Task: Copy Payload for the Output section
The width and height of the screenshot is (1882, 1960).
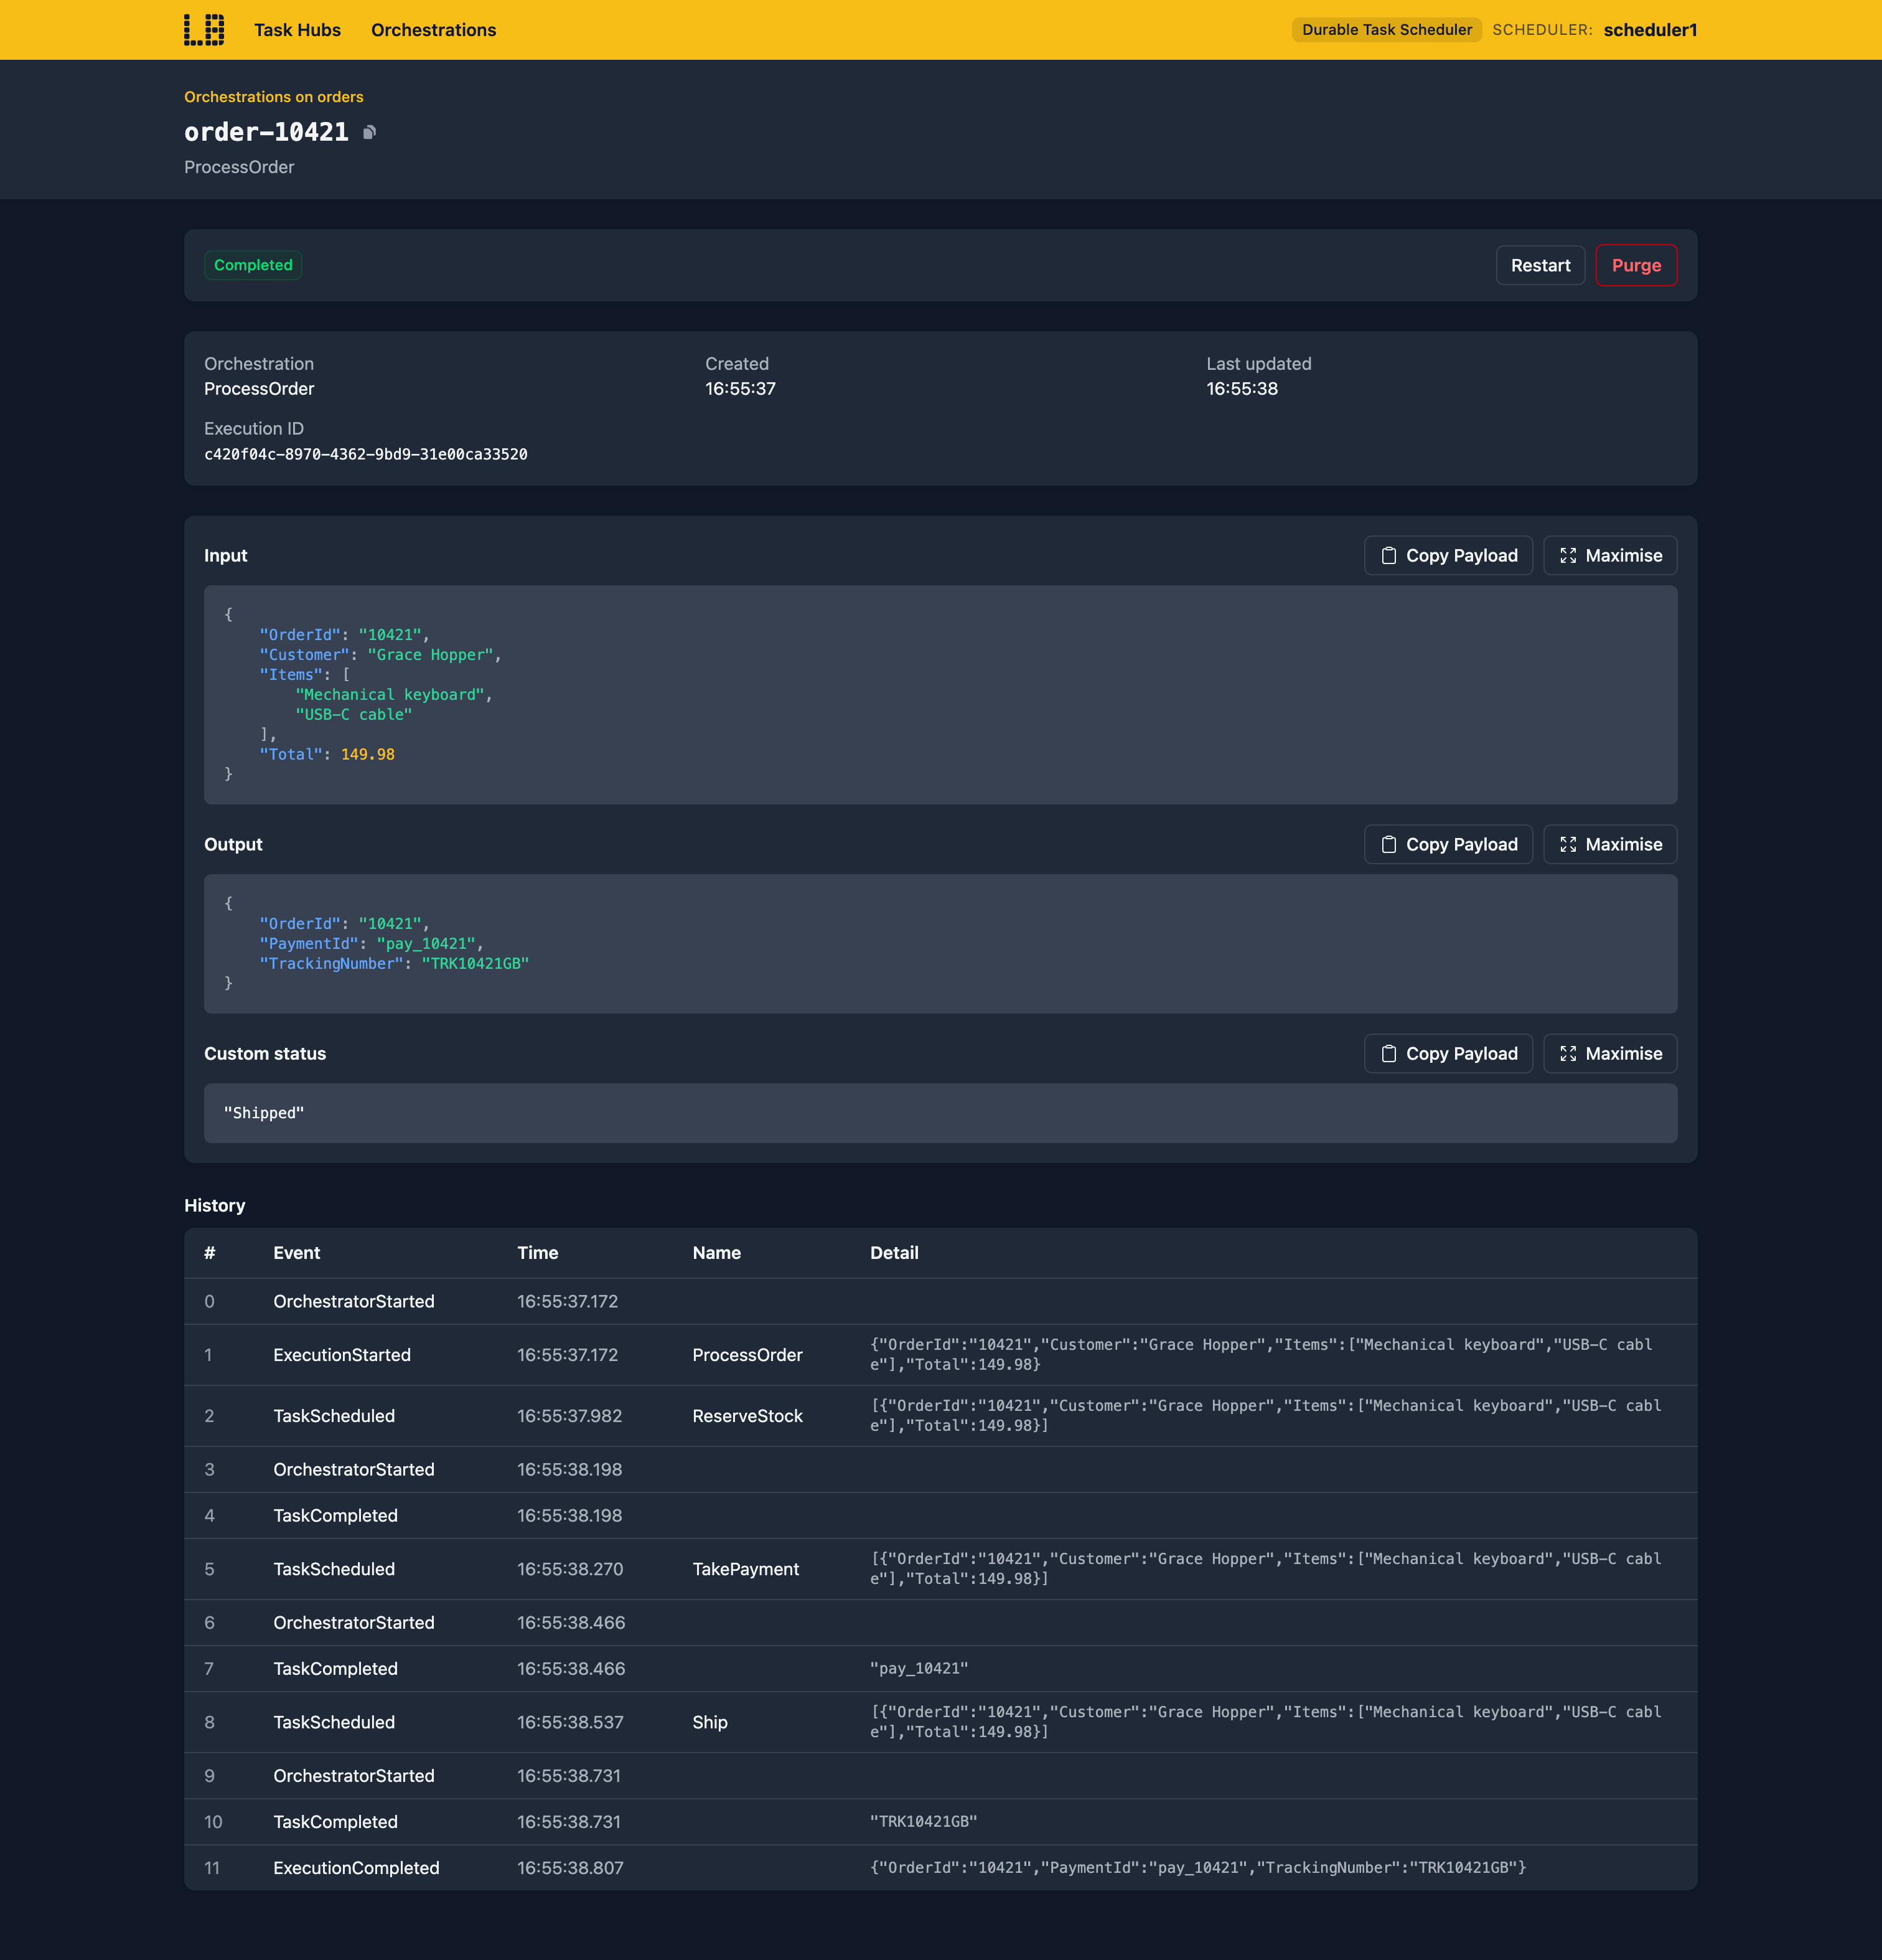Action: click(1448, 845)
